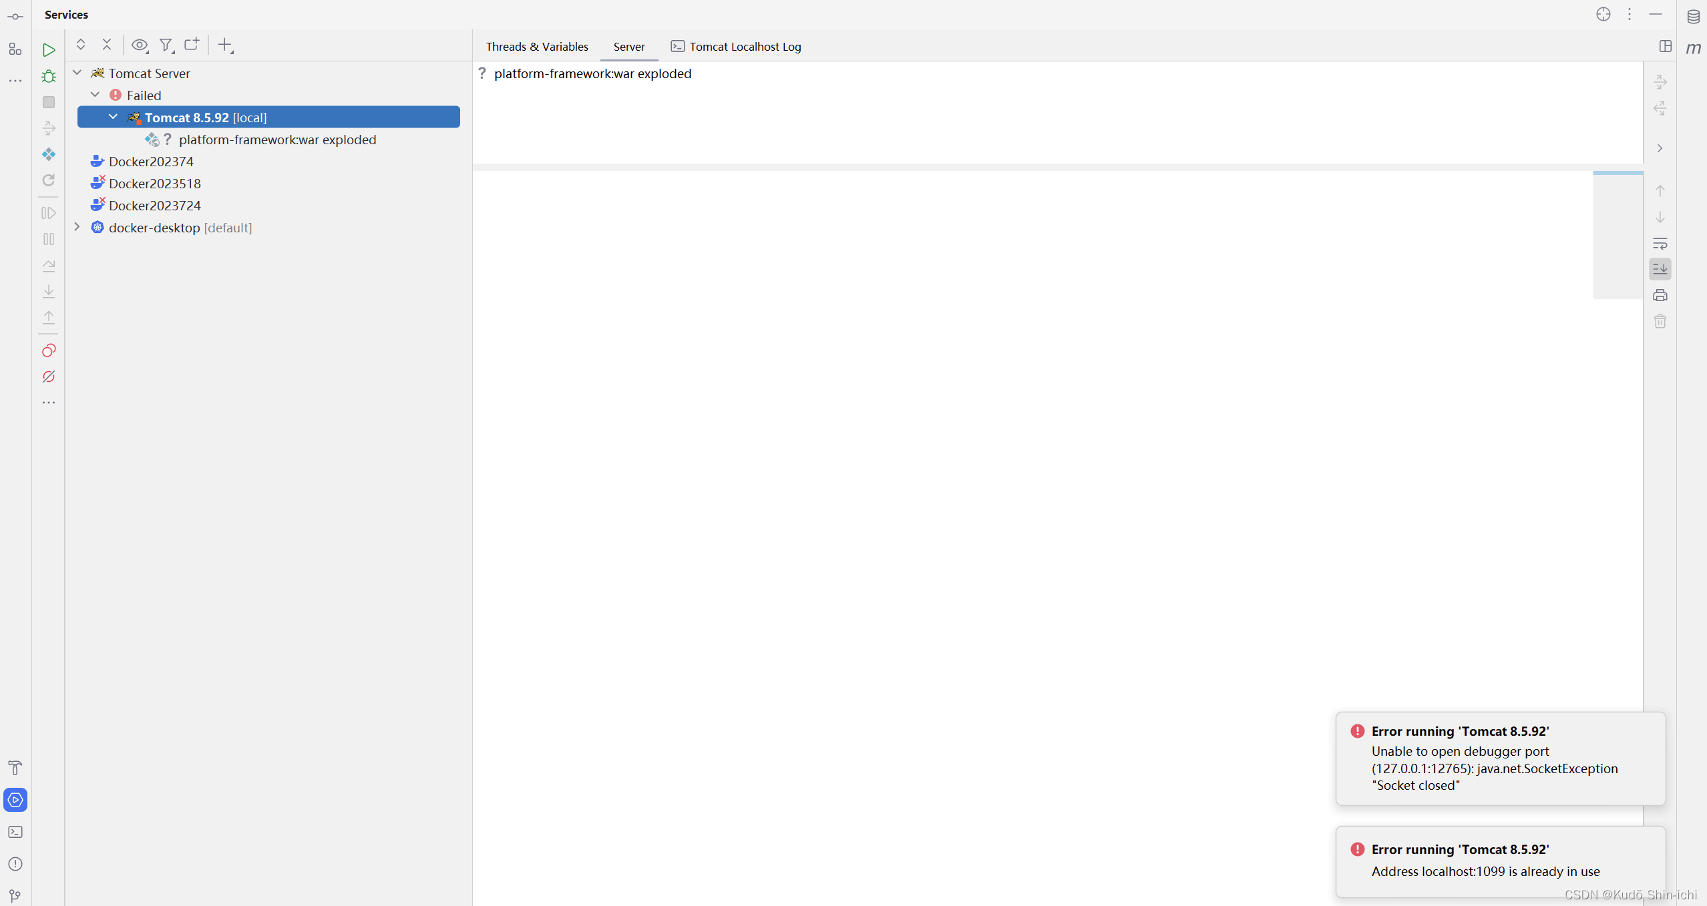Click Open in New Tab icon

[x=192, y=45]
